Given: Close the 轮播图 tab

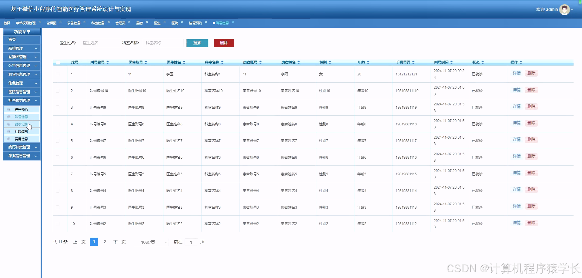Looking at the screenshot, I should pos(60,22).
